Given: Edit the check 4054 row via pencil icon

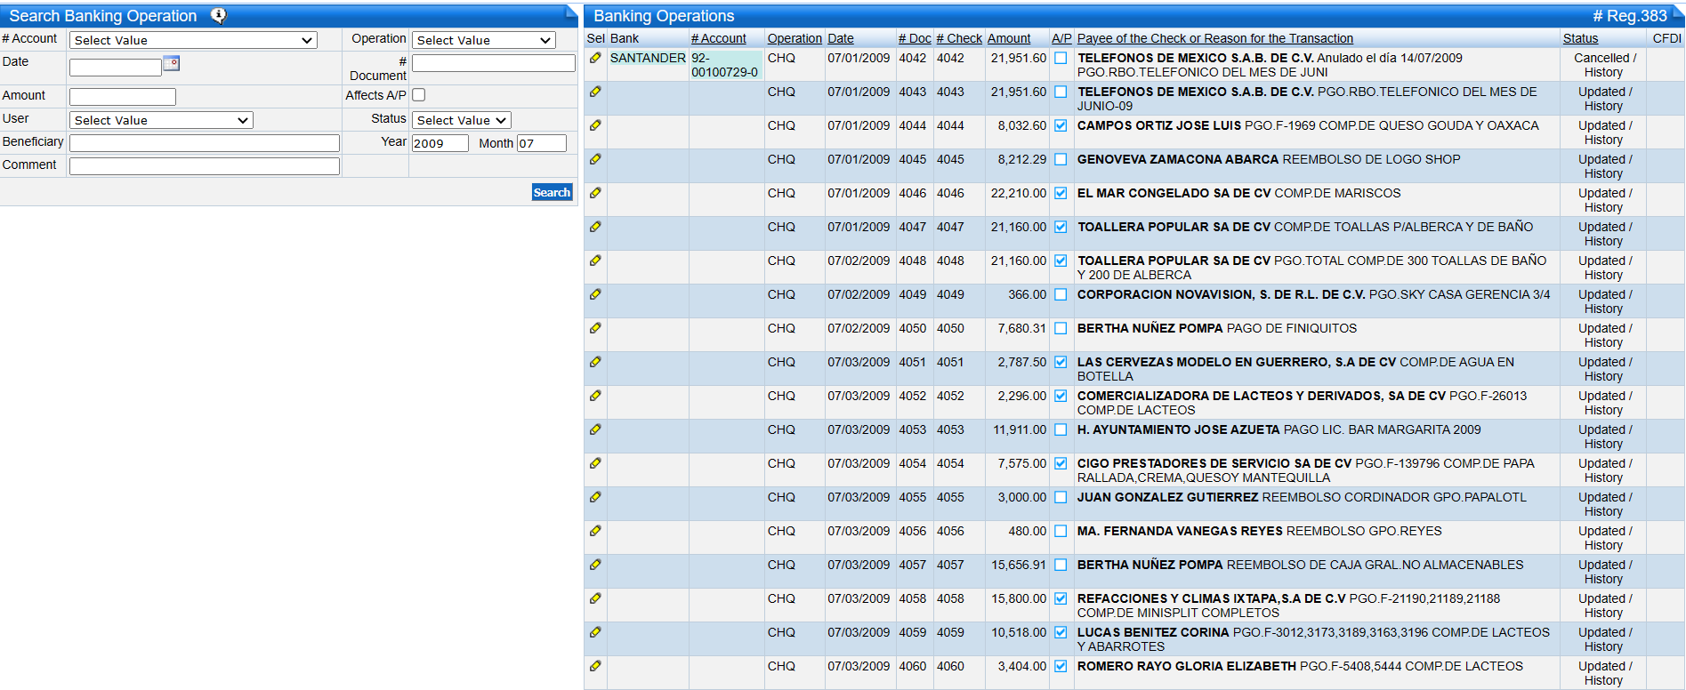Looking at the screenshot, I should pyautogui.click(x=595, y=463).
